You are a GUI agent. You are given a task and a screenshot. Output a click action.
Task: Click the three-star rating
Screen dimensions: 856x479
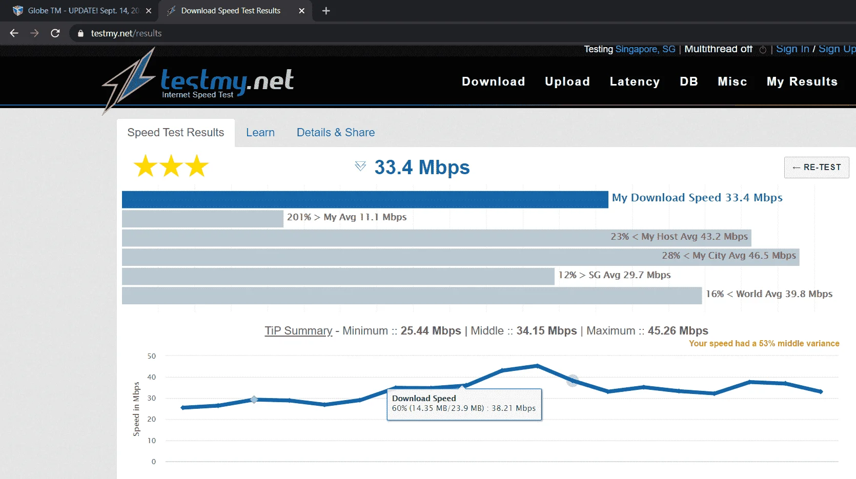171,166
